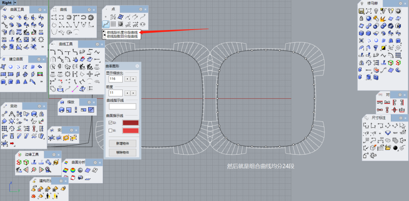Open the Right viewport dropdown arrow
The width and height of the screenshot is (409, 201).
coord(15,3)
